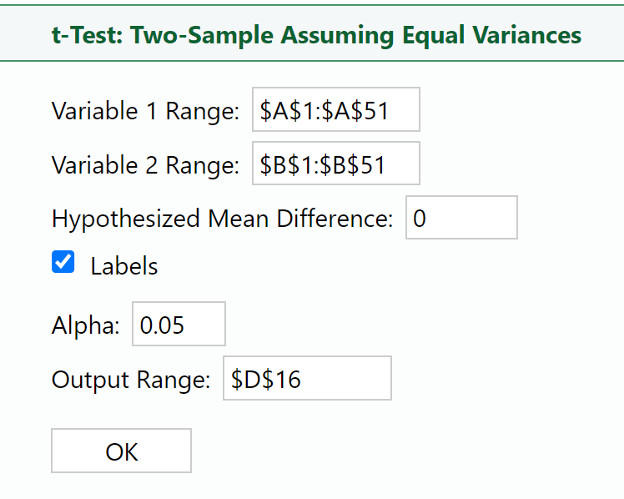Click the "Hypothesized Mean Difference:" label text
This screenshot has height=499, width=624.
(x=222, y=219)
